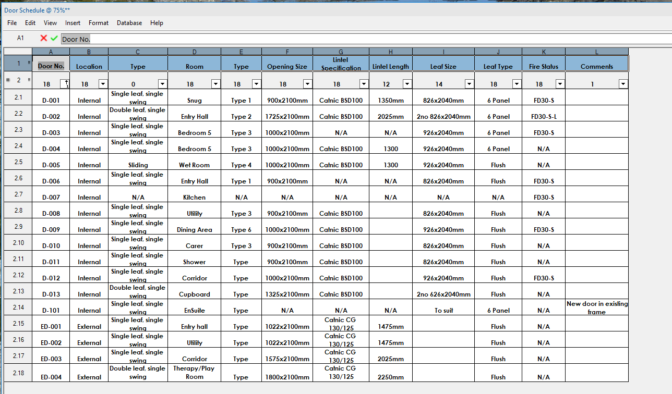Screen dimensions: 672x394
Task: Open the Comments column filter dropdown
Action: tap(623, 83)
